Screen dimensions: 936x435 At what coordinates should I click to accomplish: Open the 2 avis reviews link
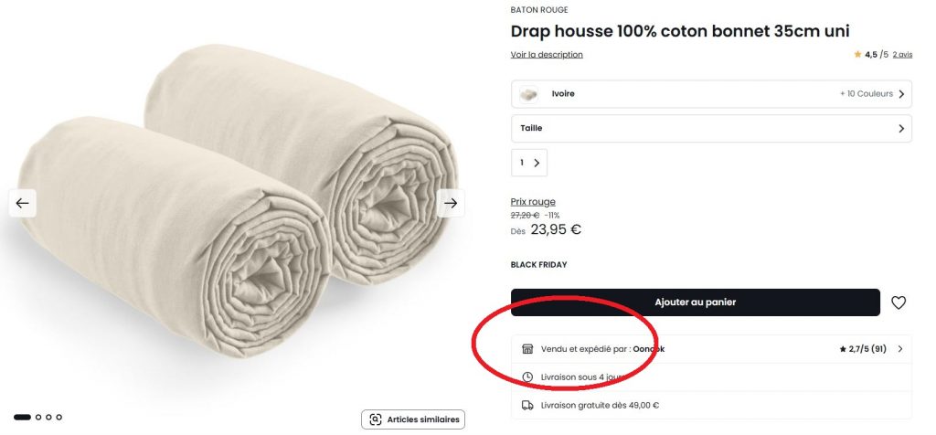(x=902, y=55)
